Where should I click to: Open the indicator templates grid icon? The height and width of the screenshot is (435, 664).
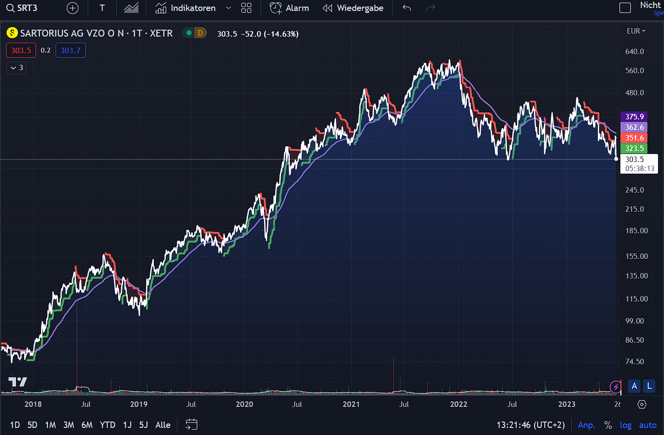click(x=246, y=8)
